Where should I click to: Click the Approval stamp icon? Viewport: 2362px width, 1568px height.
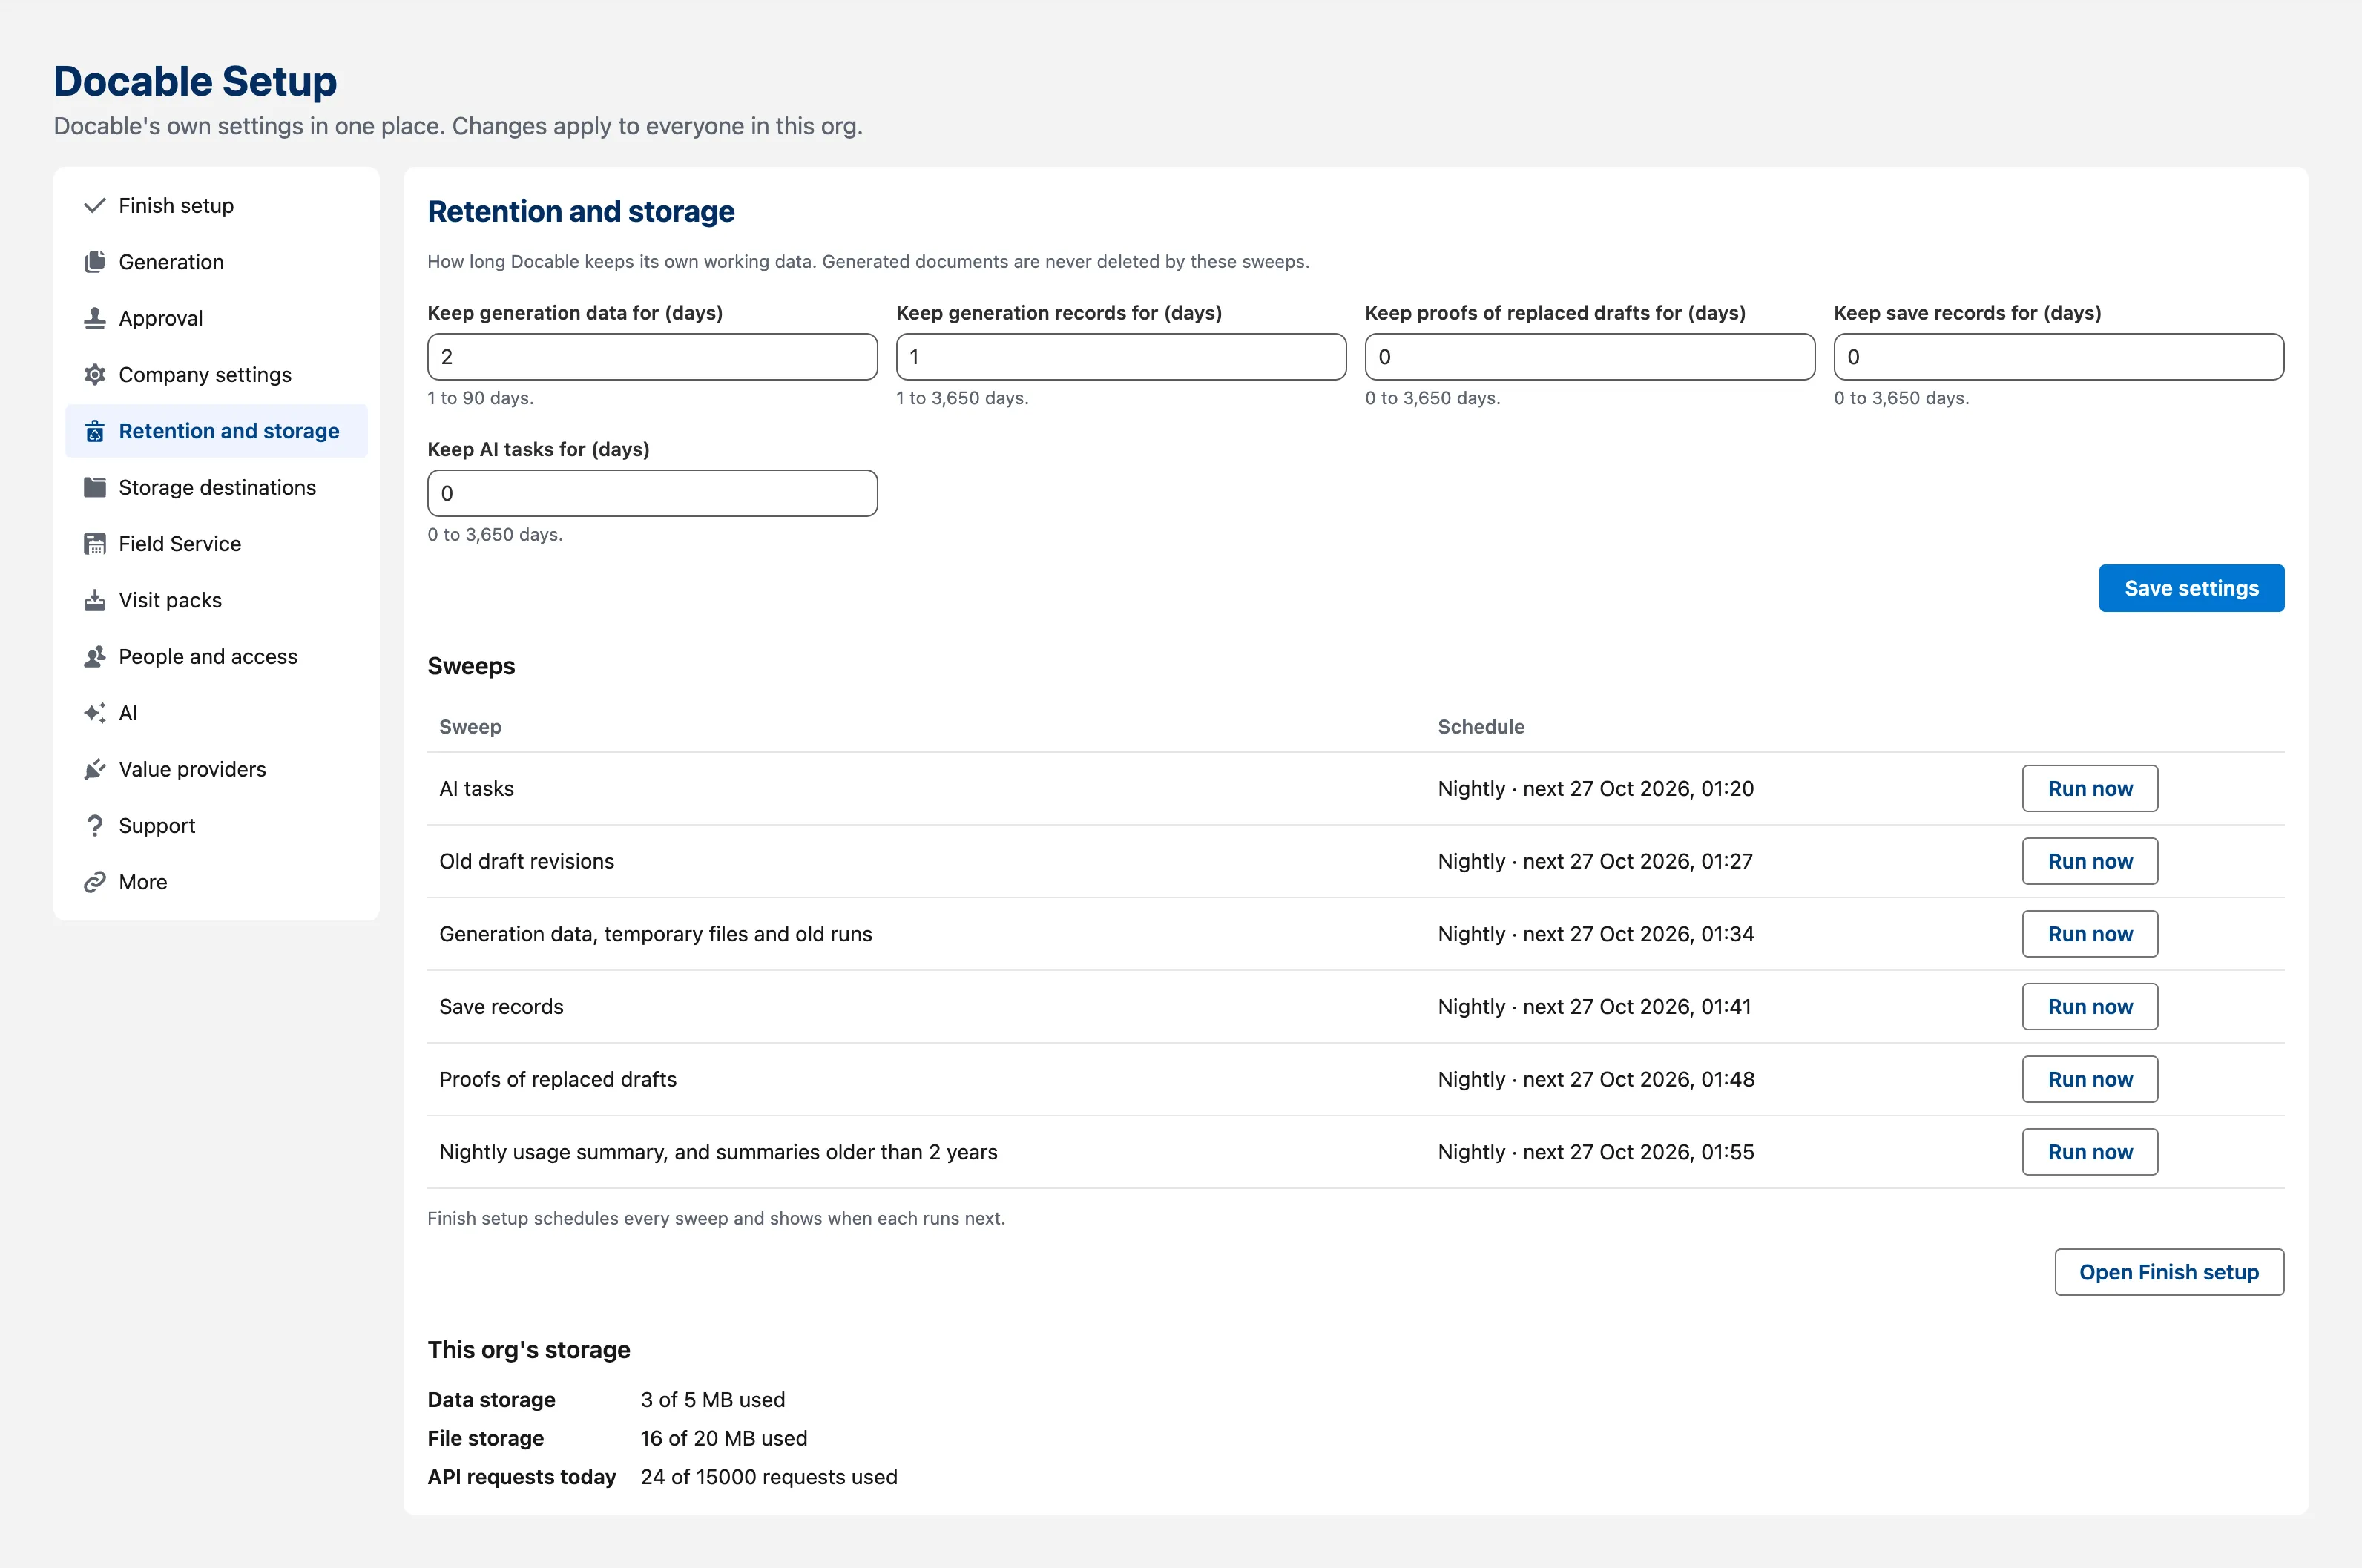pos(95,318)
